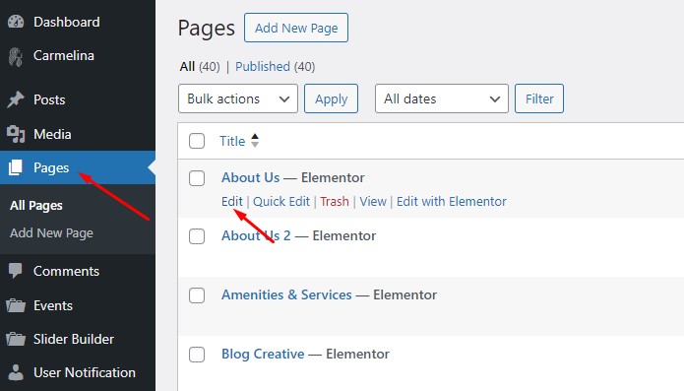Move About Us page to Trash
The width and height of the screenshot is (684, 391).
click(x=335, y=201)
